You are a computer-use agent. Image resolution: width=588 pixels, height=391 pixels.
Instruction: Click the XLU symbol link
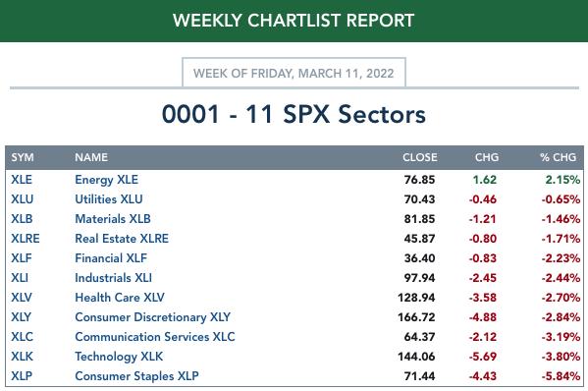[x=23, y=199]
